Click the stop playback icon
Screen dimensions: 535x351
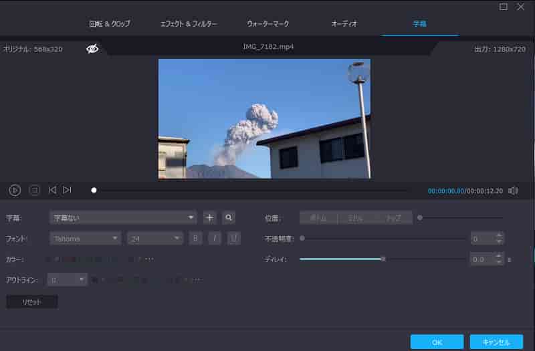(x=34, y=191)
